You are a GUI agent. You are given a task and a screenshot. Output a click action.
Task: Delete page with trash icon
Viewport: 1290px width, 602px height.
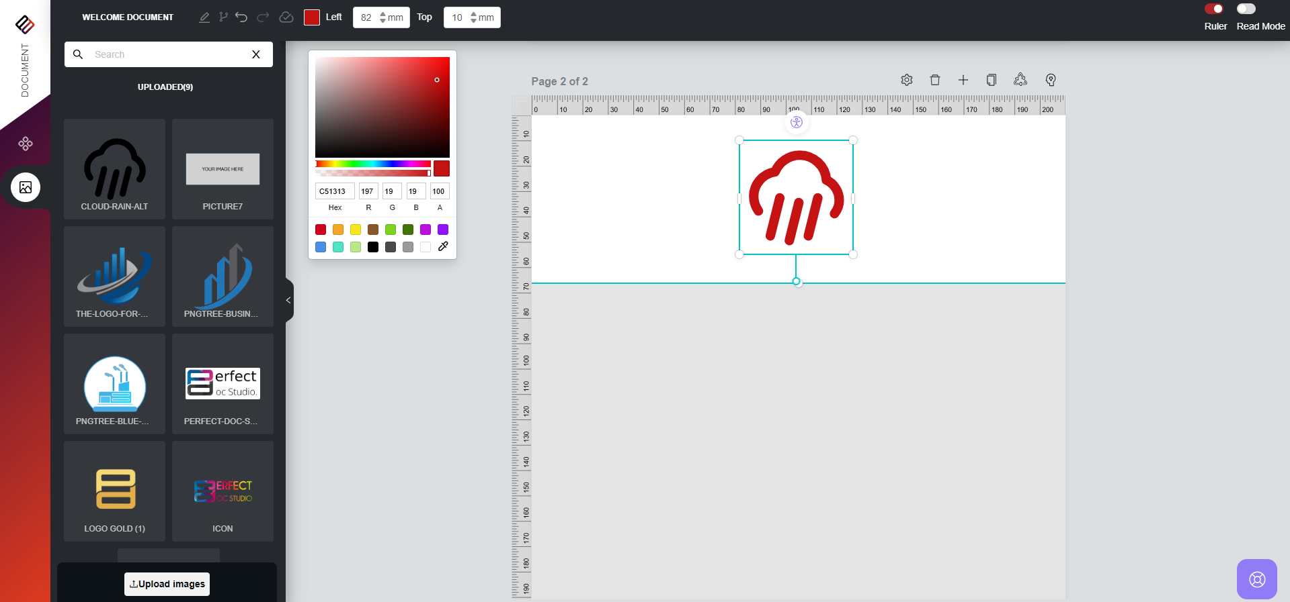coord(935,80)
